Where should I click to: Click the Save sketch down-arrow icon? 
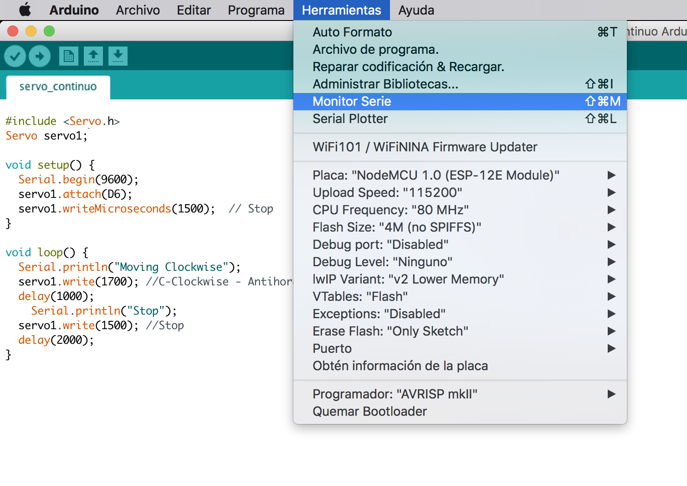(118, 56)
